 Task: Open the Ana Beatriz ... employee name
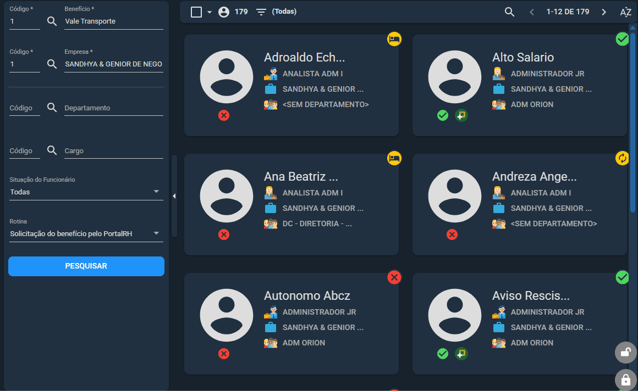coord(301,176)
